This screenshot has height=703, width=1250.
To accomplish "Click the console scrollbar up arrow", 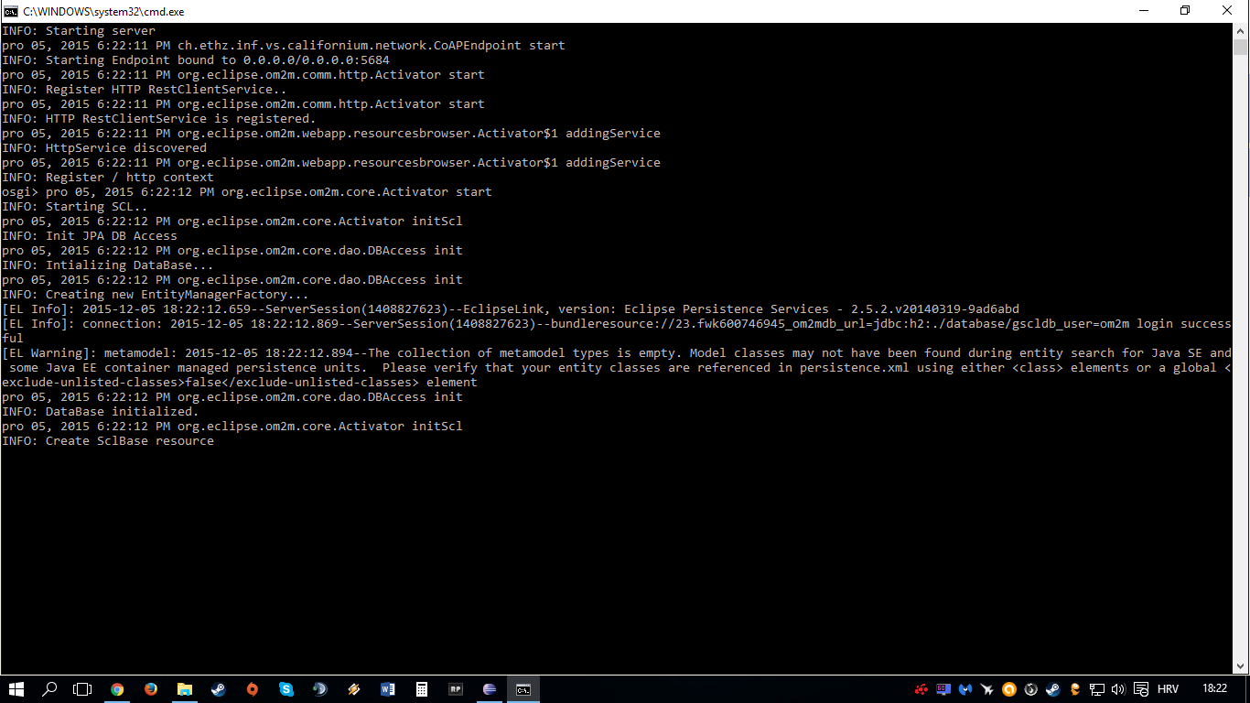I will click(x=1240, y=31).
